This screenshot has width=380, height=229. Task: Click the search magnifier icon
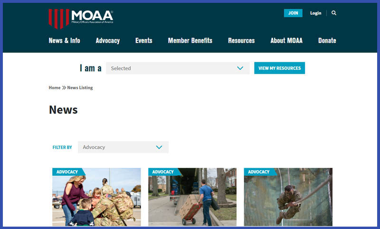334,13
